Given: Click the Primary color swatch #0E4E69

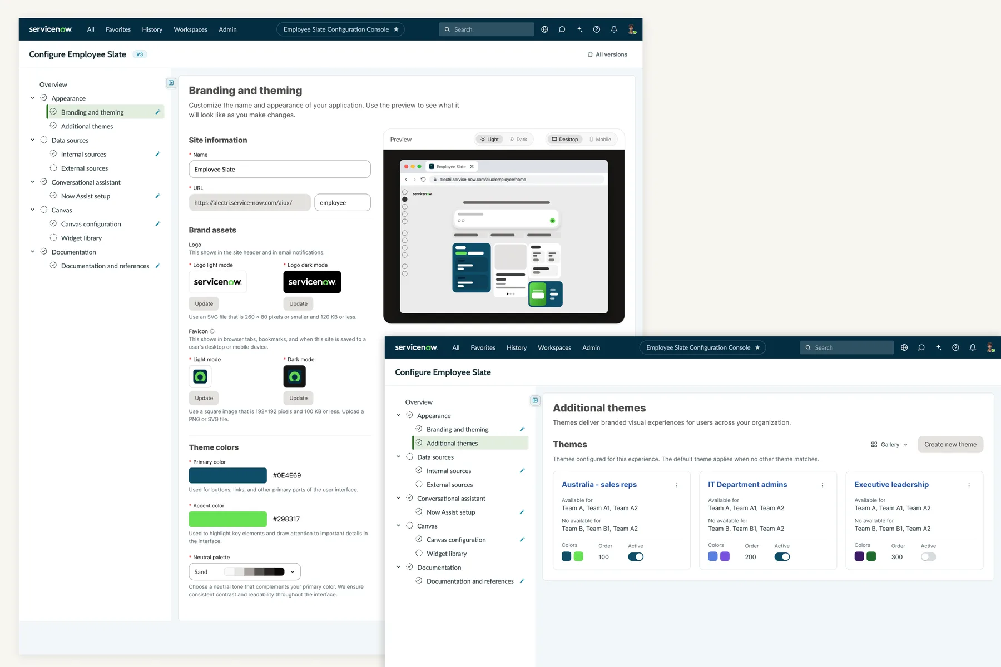Looking at the screenshot, I should pos(228,475).
